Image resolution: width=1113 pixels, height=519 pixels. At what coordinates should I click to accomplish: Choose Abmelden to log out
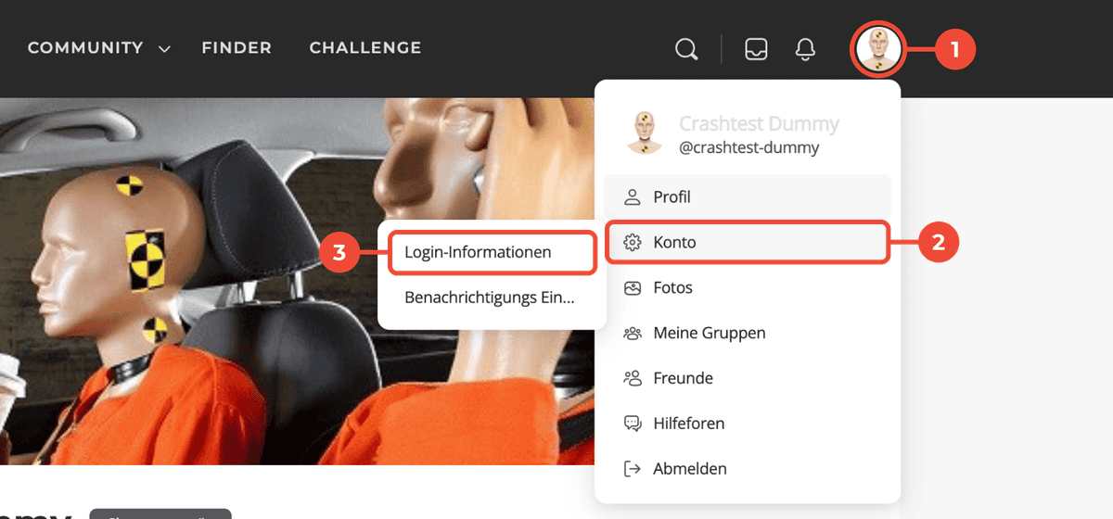click(x=748, y=469)
